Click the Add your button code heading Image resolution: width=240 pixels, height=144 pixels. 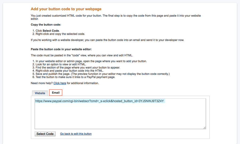66,9
